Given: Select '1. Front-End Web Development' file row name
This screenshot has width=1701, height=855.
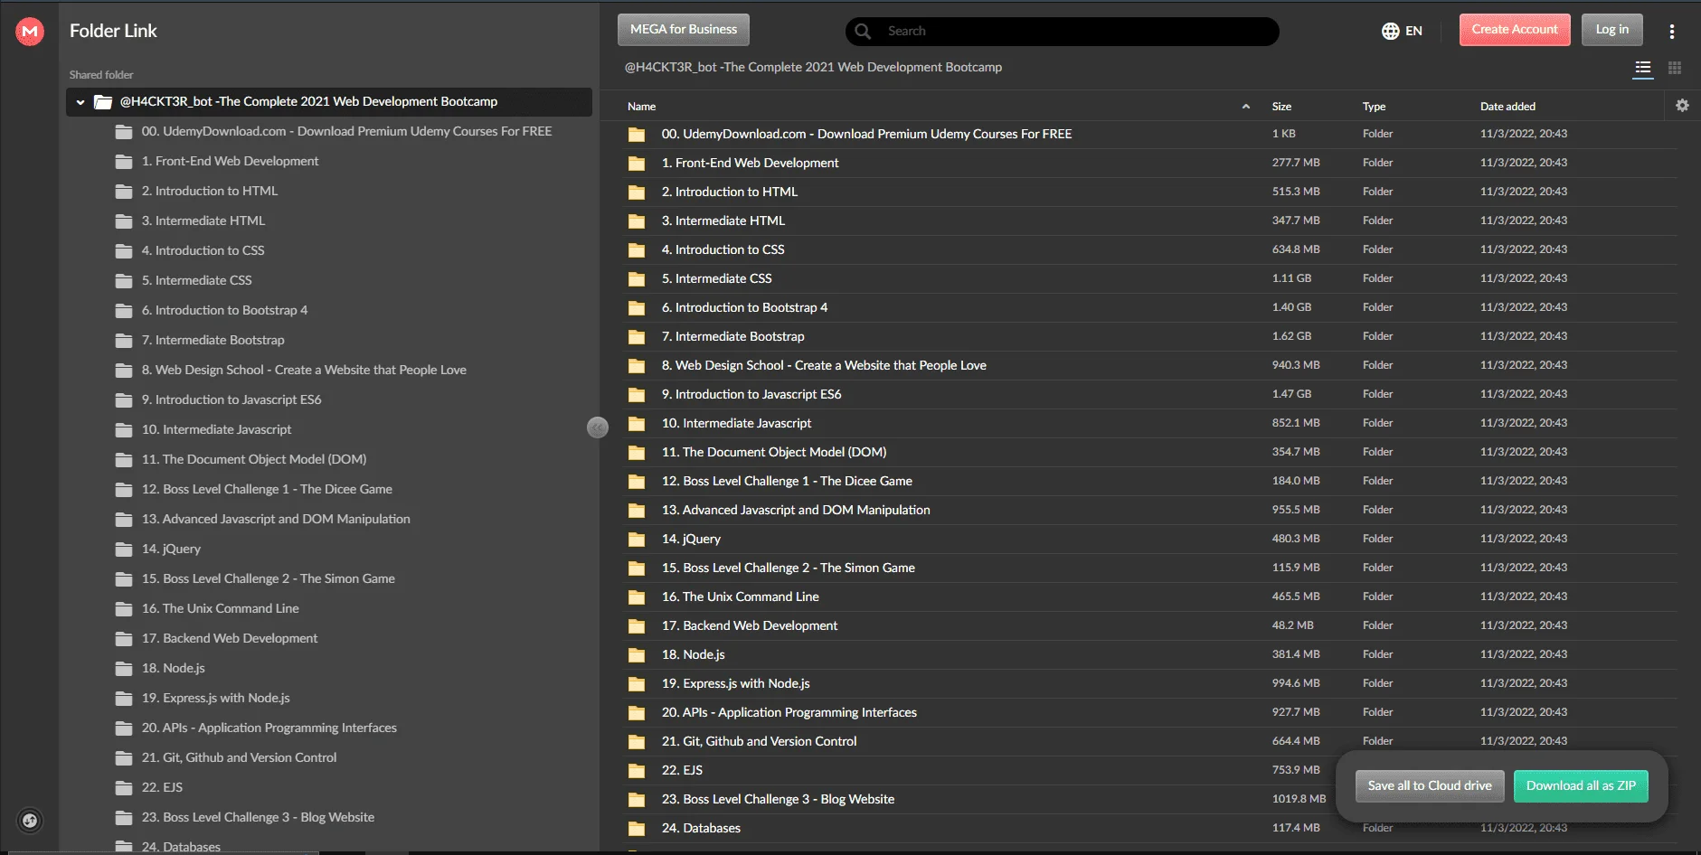Looking at the screenshot, I should tap(750, 164).
